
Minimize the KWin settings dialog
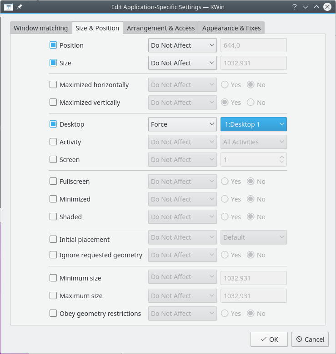pyautogui.click(x=306, y=7)
